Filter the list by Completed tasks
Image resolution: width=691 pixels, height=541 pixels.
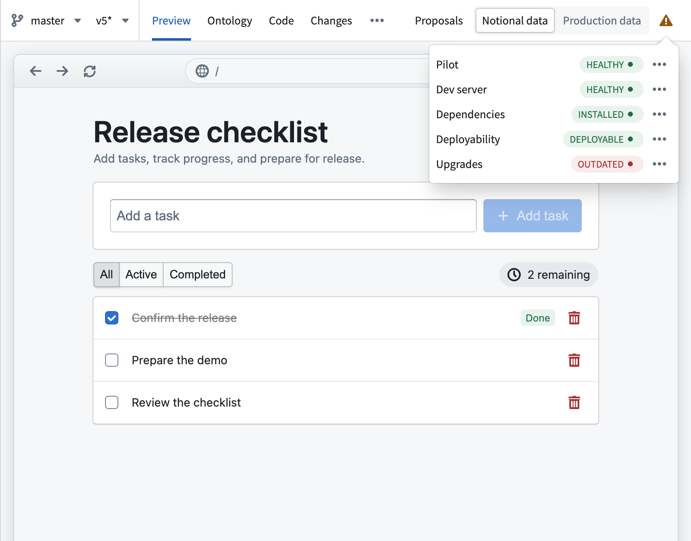point(198,275)
